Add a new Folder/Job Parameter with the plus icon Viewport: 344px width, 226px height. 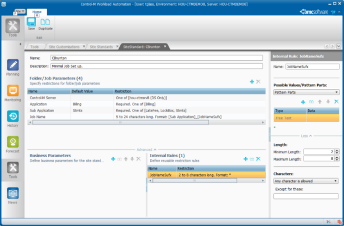252,82
